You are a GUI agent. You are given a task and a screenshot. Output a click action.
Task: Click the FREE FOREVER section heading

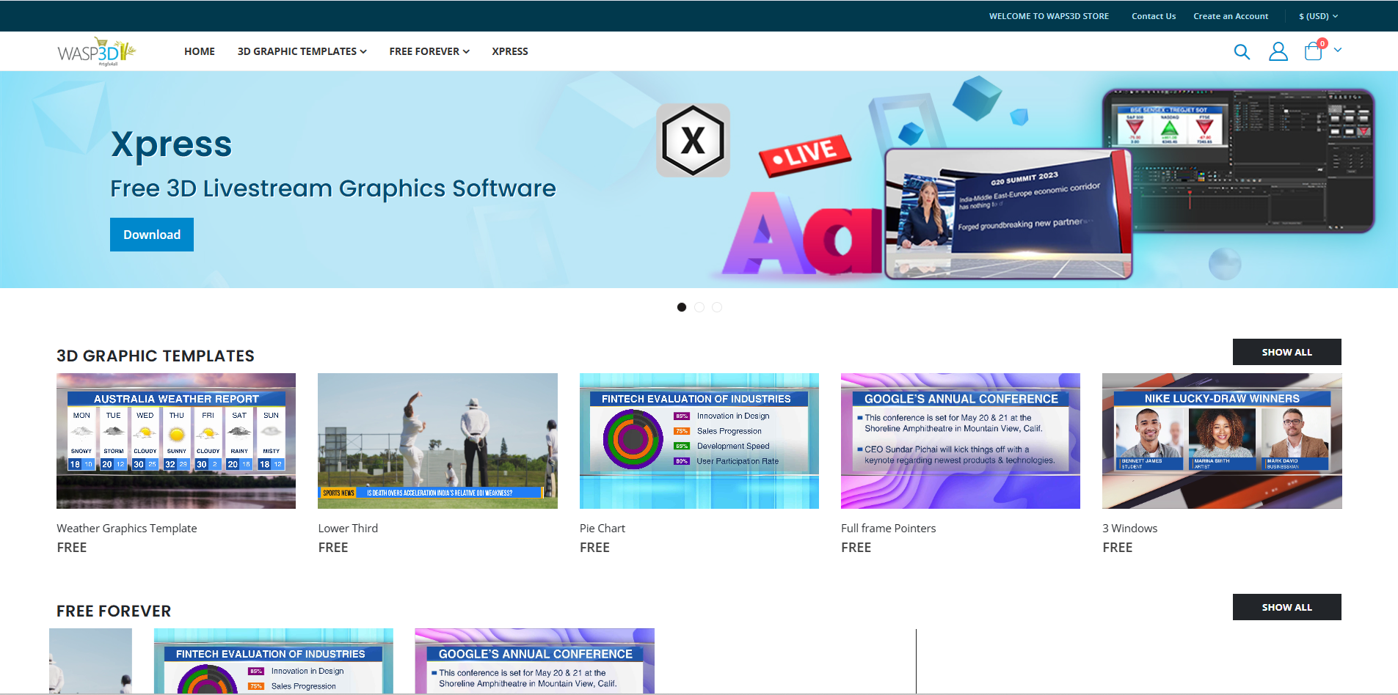tap(114, 611)
